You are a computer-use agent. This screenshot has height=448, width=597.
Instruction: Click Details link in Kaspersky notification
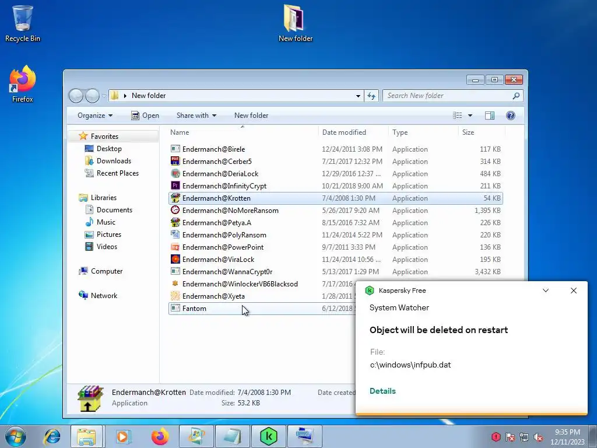coord(382,391)
